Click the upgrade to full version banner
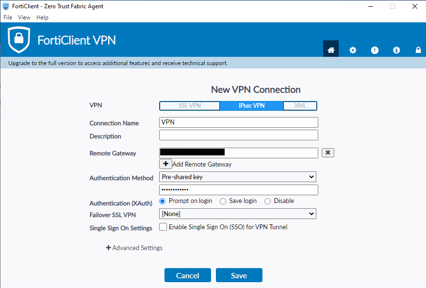426x288 pixels. [213, 63]
